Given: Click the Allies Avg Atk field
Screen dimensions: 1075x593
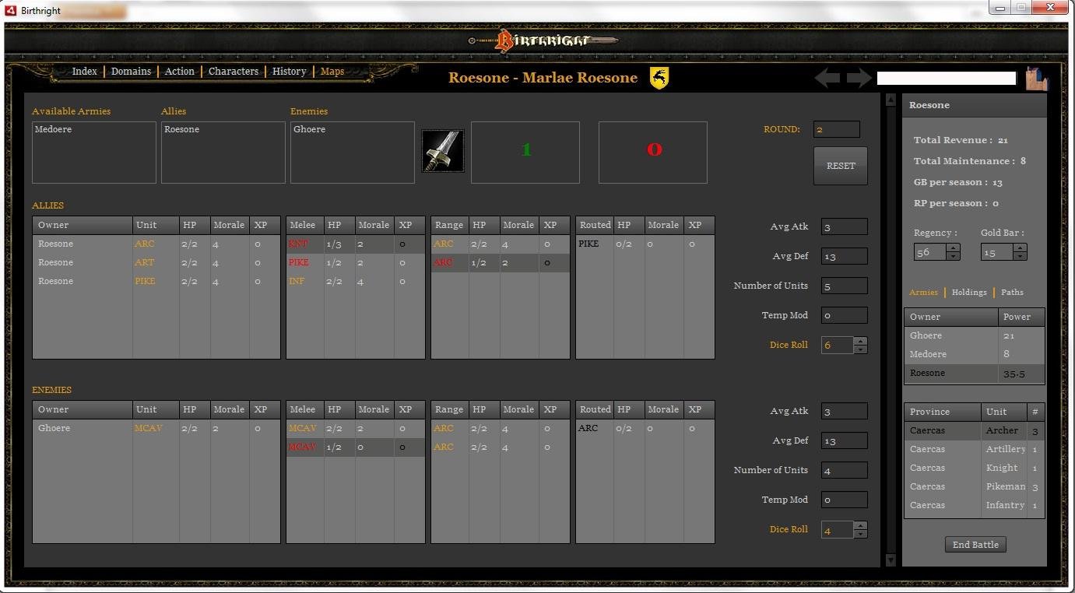Looking at the screenshot, I should coord(845,226).
